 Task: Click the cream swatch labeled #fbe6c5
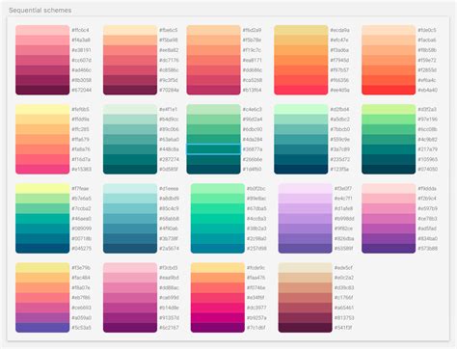tap(130, 30)
